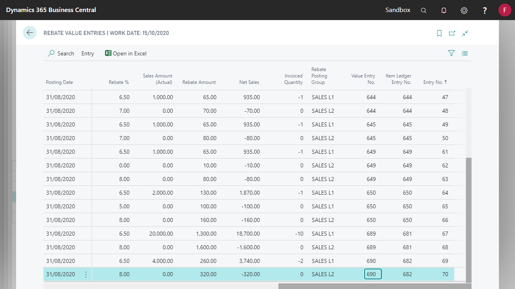515x289 pixels.
Task: Select the Value Entry No. 690 field
Action: pyautogui.click(x=373, y=274)
